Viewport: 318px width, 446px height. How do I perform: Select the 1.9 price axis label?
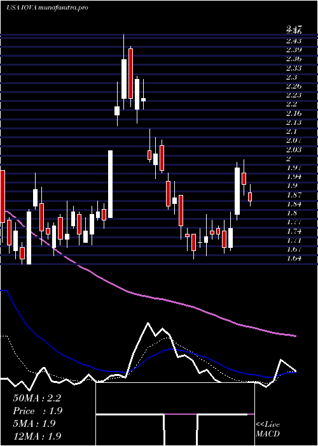pyautogui.click(x=292, y=186)
